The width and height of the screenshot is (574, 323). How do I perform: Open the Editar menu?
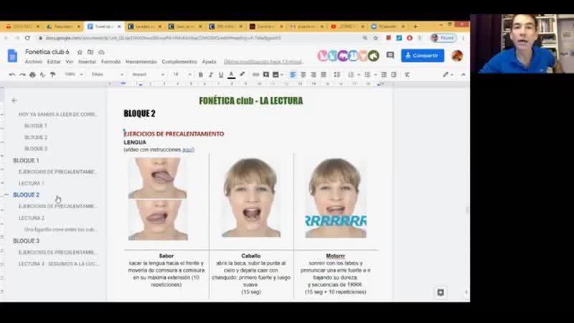54,62
